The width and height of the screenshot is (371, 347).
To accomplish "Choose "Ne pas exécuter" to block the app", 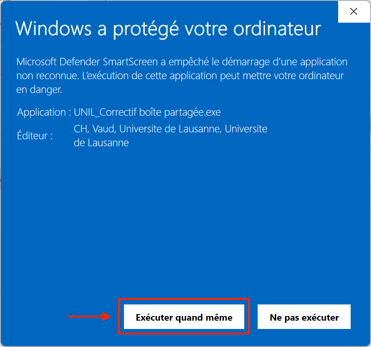I will (304, 316).
